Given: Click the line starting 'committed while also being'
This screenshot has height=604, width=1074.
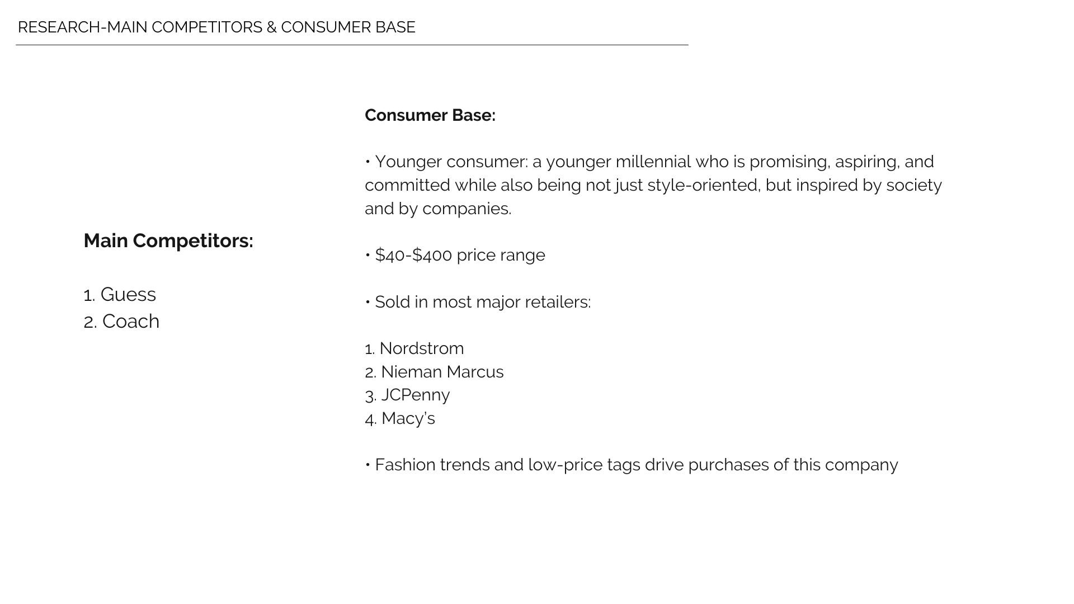Looking at the screenshot, I should pyautogui.click(x=653, y=185).
